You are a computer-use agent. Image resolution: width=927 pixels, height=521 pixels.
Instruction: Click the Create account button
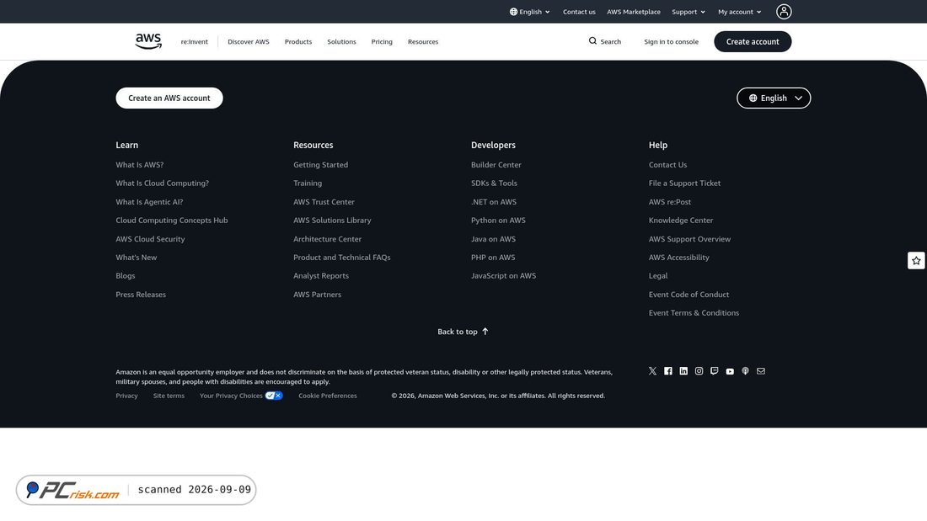pos(752,41)
